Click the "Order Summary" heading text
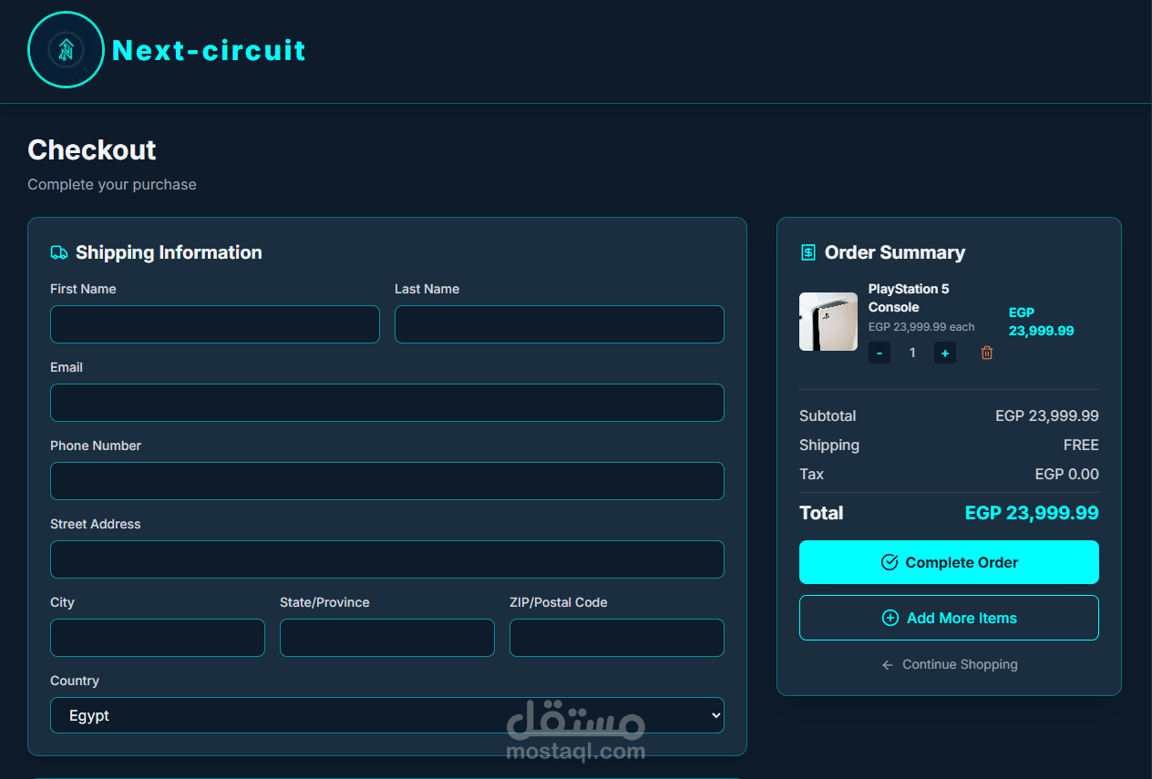Viewport: 1152px width, 779px height. [x=895, y=252]
